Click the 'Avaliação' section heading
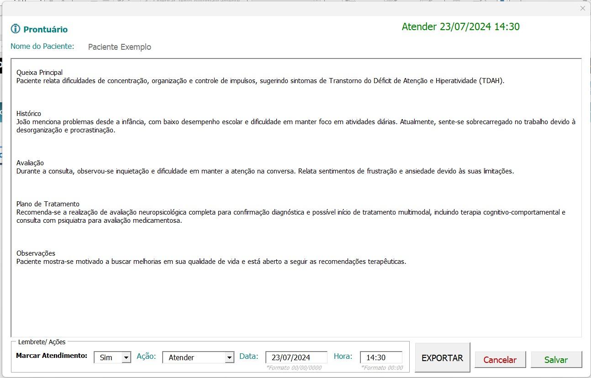 [x=30, y=163]
